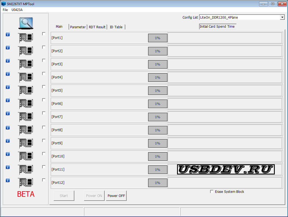Enable the Port3 device checkbox
288x217 pixels.
(44, 60)
